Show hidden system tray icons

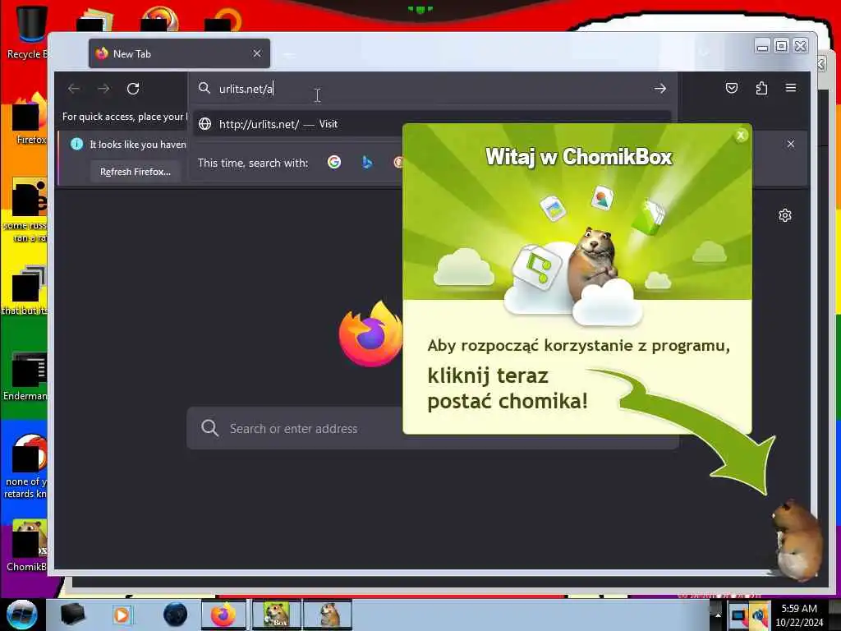pos(718,615)
